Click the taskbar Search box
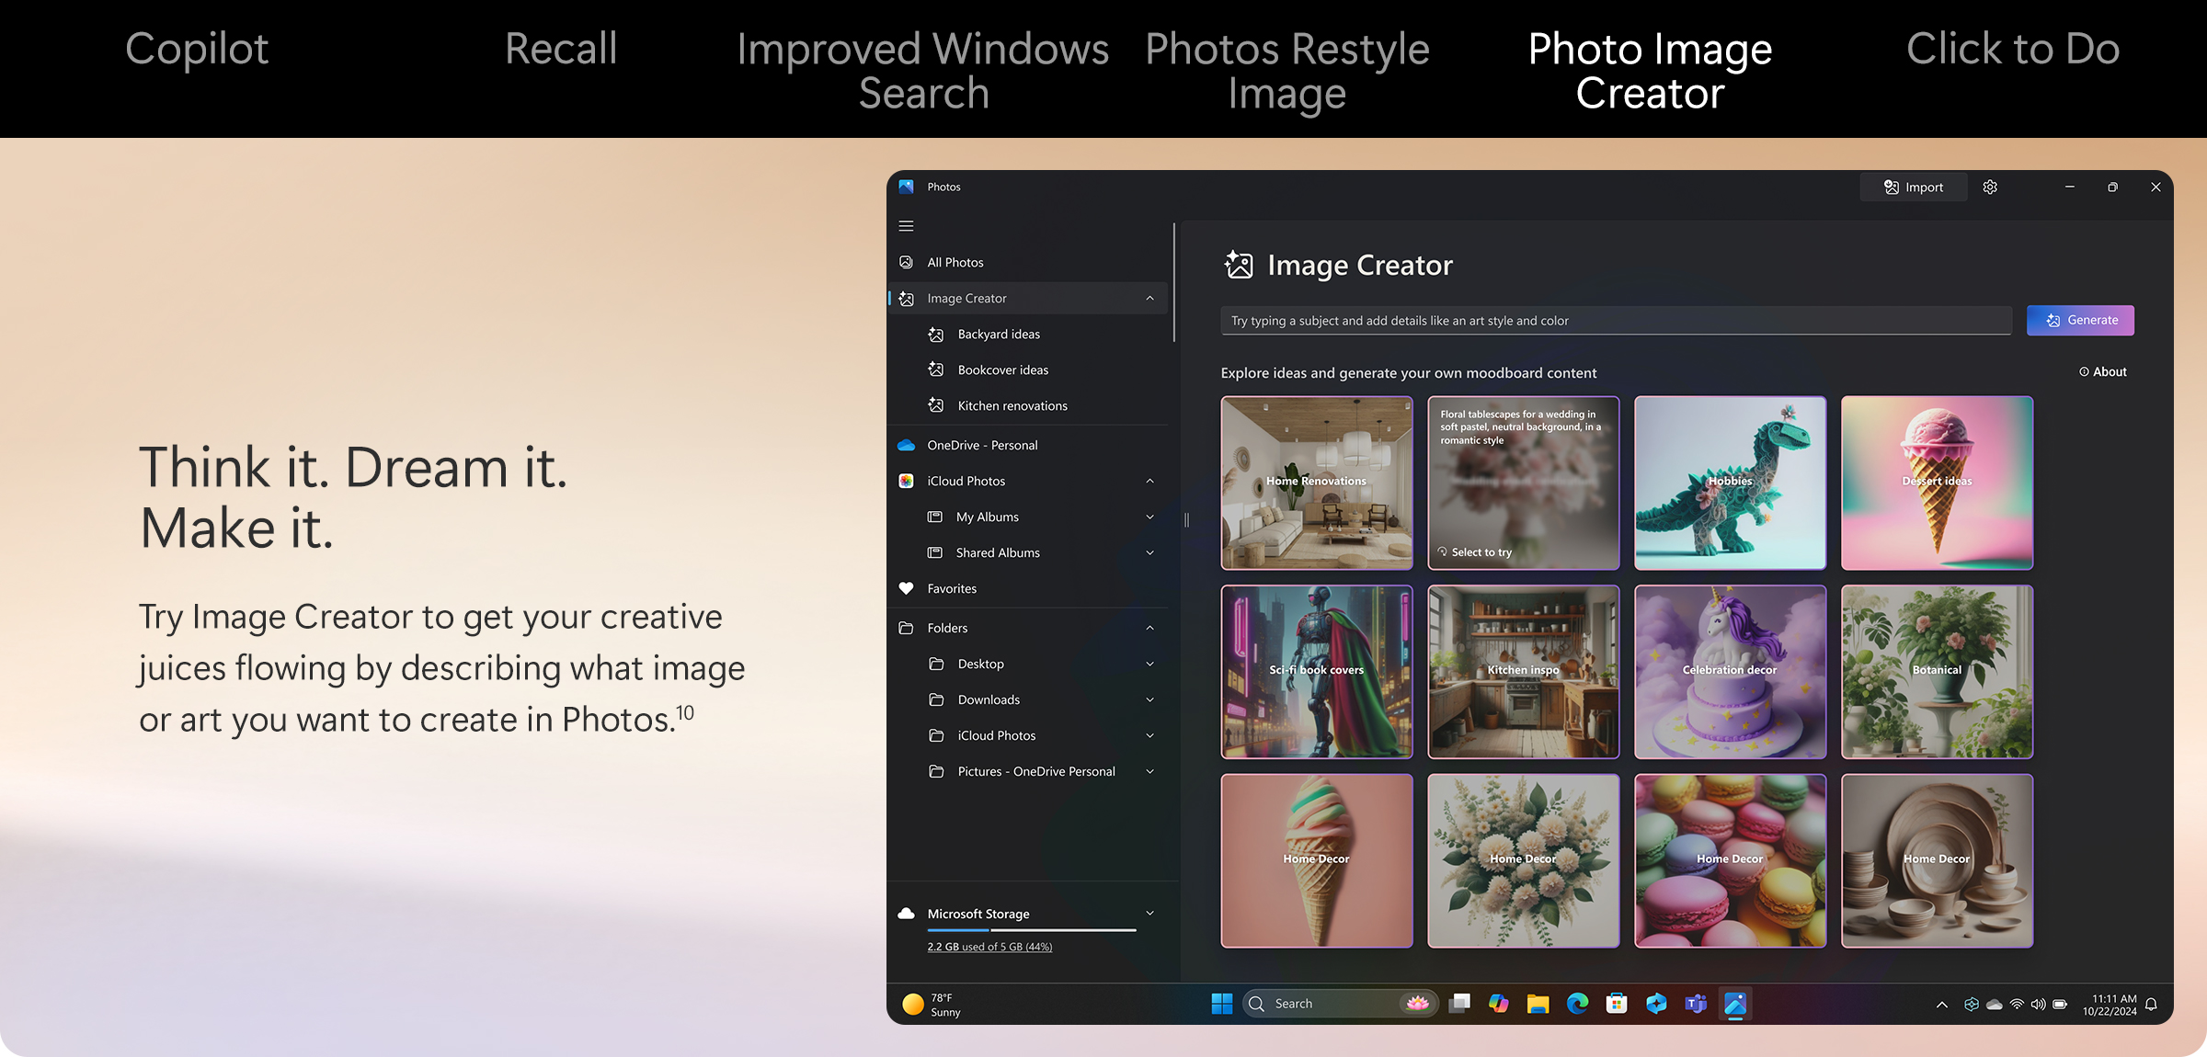The image size is (2207, 1057). 1340,1004
